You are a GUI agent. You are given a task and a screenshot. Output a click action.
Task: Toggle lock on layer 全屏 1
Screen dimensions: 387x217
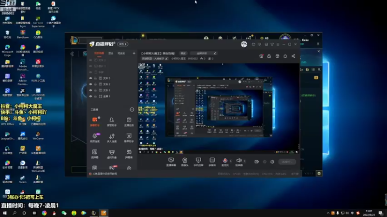[95, 96]
